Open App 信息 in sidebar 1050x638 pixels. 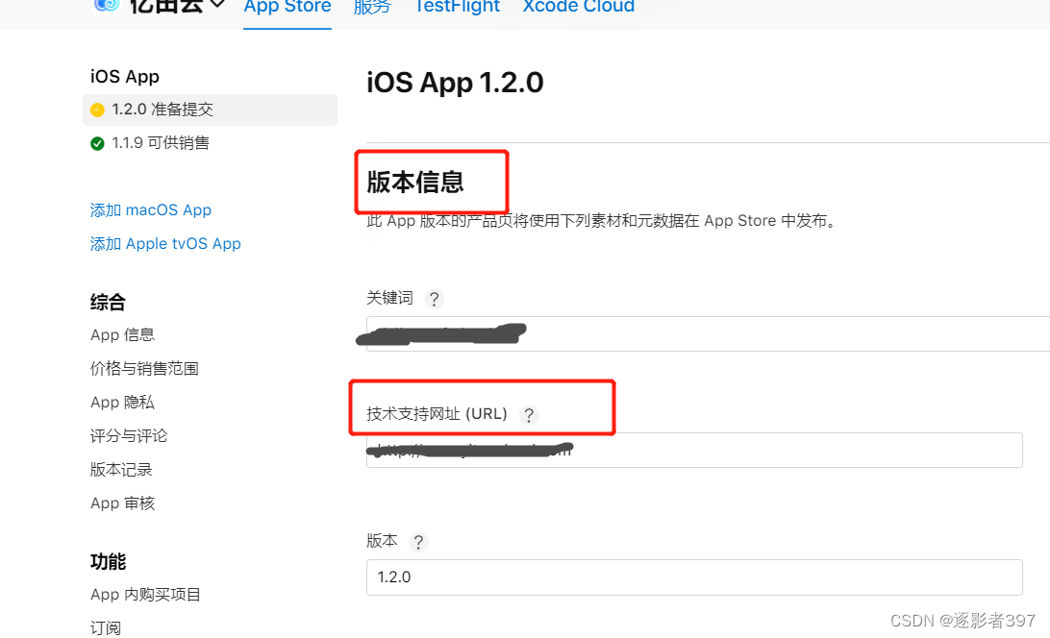[x=122, y=334]
